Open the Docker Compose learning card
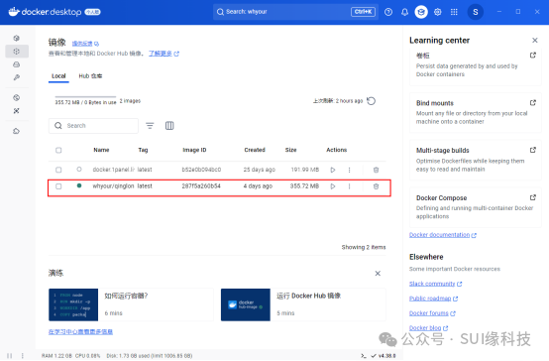Screen dimensions: 549x361 point(475,207)
